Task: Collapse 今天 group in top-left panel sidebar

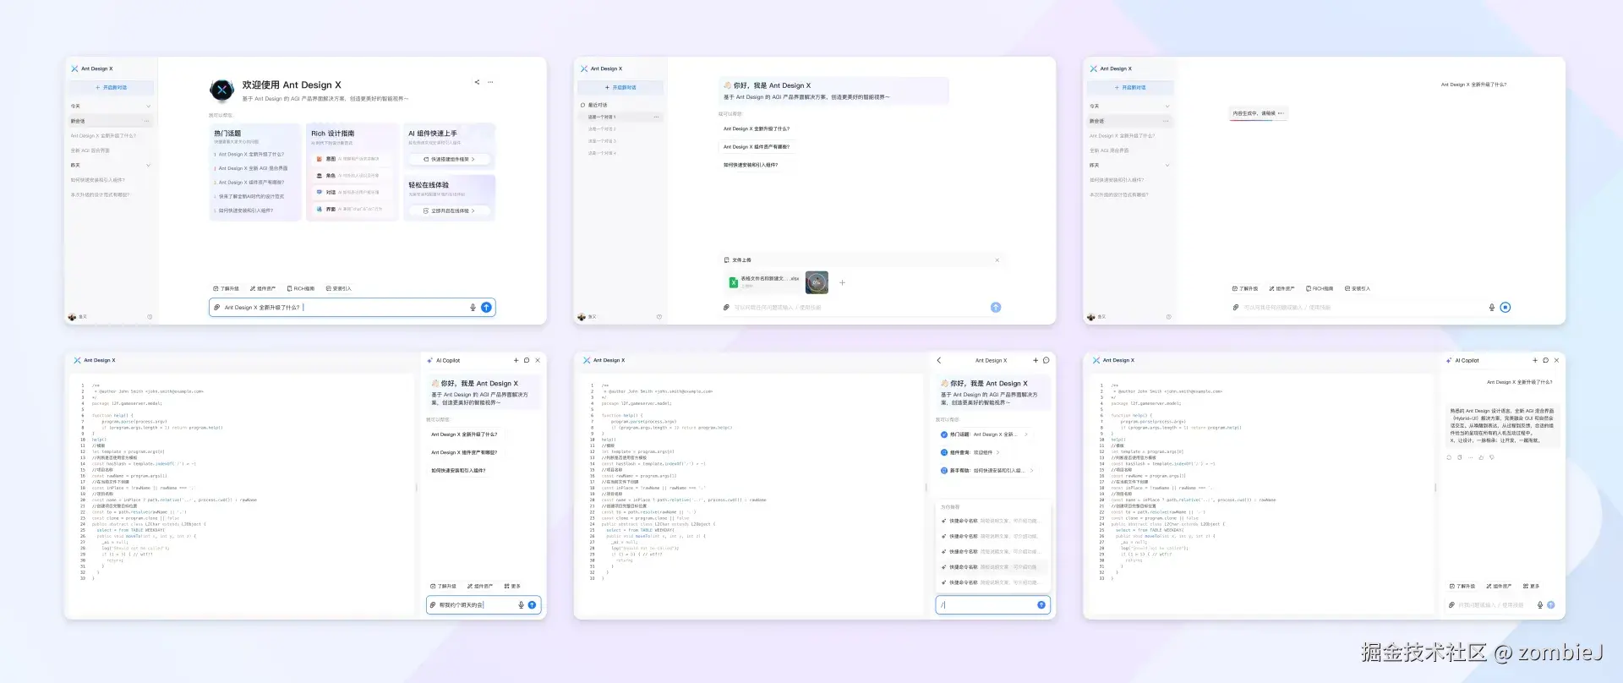Action: click(148, 107)
